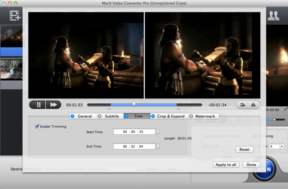Open the Watermark tab

(203, 116)
